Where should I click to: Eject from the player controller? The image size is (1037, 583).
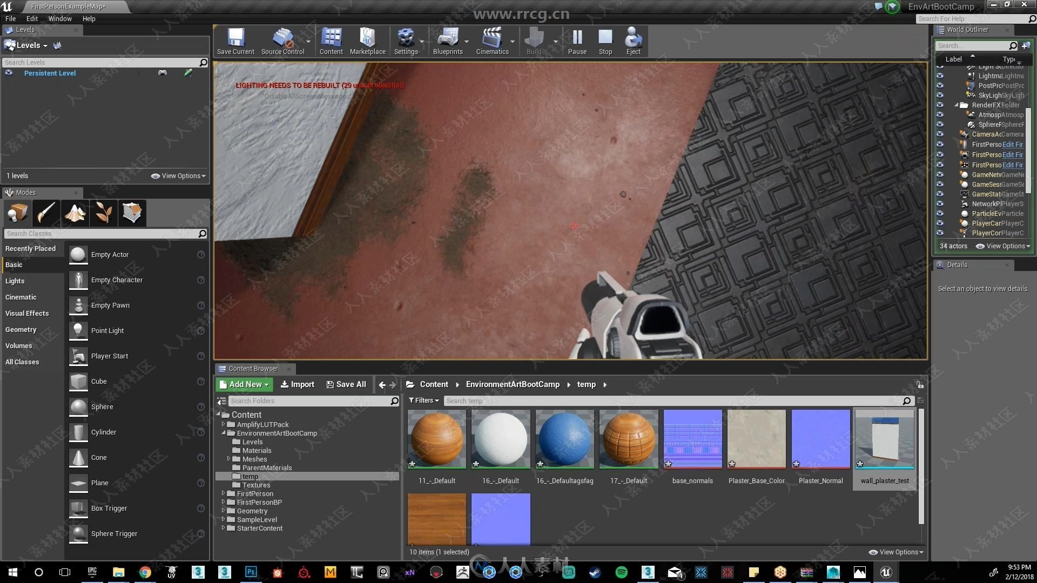pos(633,41)
